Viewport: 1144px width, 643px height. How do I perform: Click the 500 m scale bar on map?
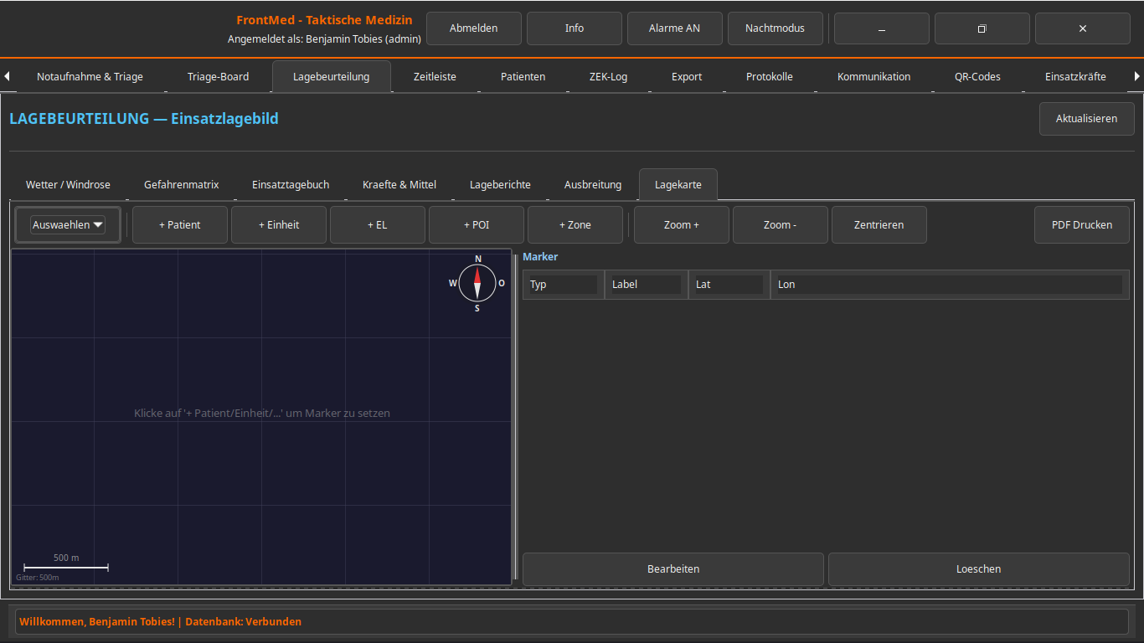(x=66, y=566)
